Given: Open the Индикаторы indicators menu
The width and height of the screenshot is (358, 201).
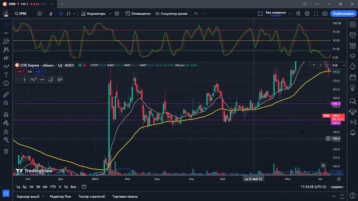Looking at the screenshot, I should [93, 13].
